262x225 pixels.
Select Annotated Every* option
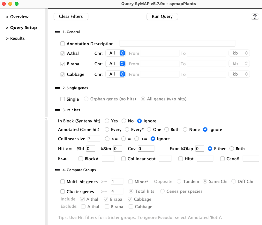[x=127, y=129]
